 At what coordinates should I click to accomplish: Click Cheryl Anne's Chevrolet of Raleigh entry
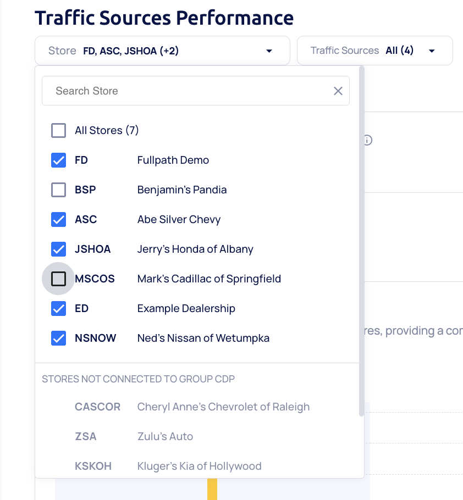click(x=223, y=407)
